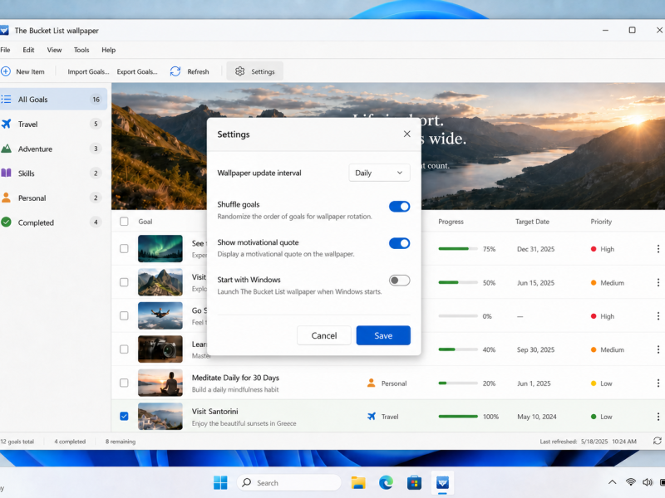This screenshot has height=498, width=665.
Task: Click the Meditate Daily thumbnail image
Action: pyautogui.click(x=160, y=383)
